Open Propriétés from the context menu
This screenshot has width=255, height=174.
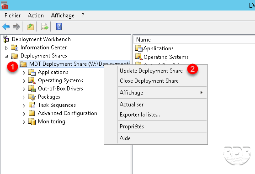132,127
